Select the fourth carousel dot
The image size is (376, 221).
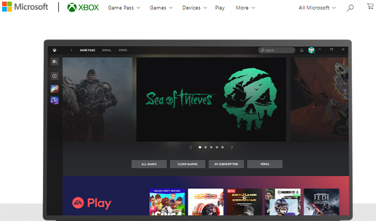(x=217, y=147)
